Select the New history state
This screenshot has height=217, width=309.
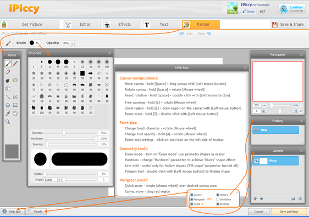(x=275, y=130)
